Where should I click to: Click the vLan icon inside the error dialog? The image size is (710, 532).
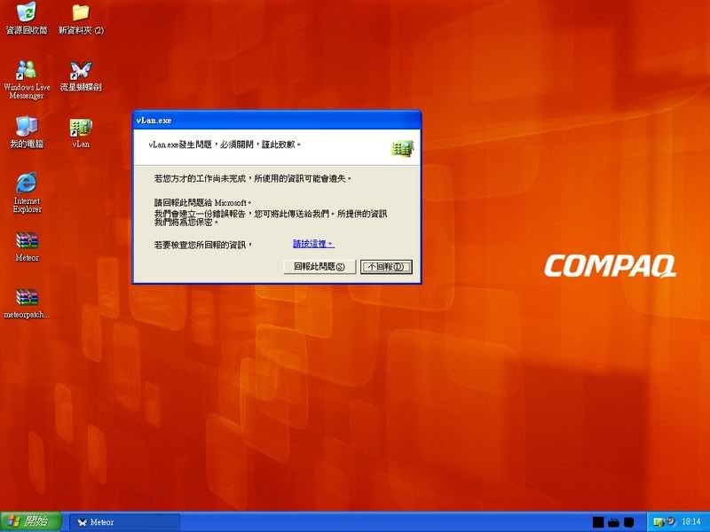[402, 148]
